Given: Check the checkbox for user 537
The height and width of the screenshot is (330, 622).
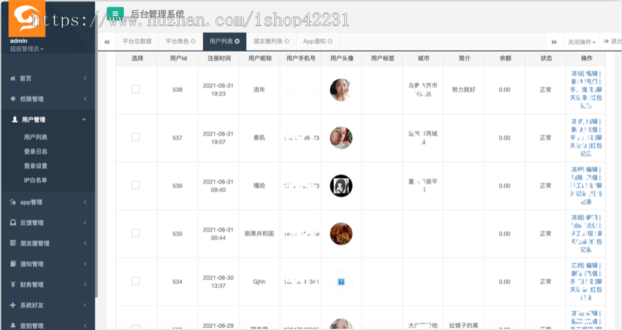Looking at the screenshot, I should click(x=135, y=137).
